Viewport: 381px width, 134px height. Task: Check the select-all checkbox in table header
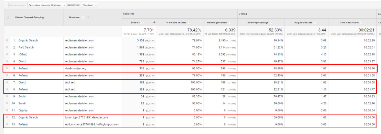(7, 17)
